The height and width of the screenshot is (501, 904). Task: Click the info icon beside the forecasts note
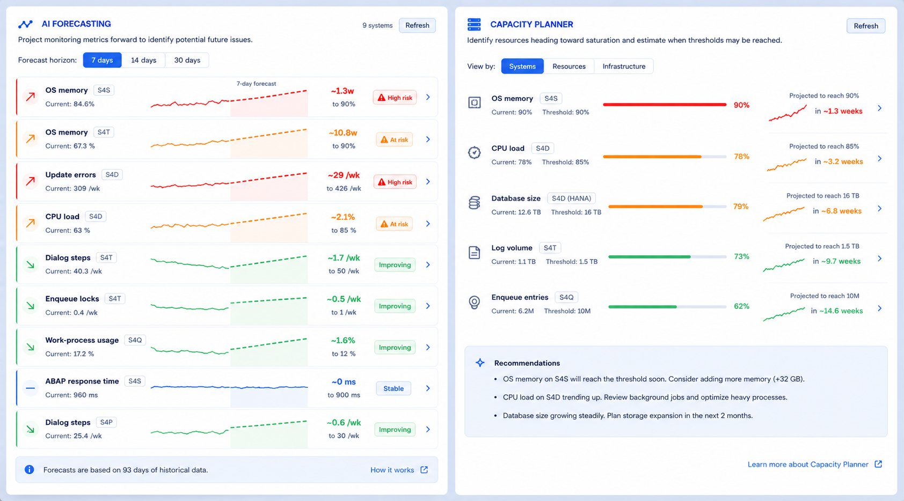click(x=30, y=469)
